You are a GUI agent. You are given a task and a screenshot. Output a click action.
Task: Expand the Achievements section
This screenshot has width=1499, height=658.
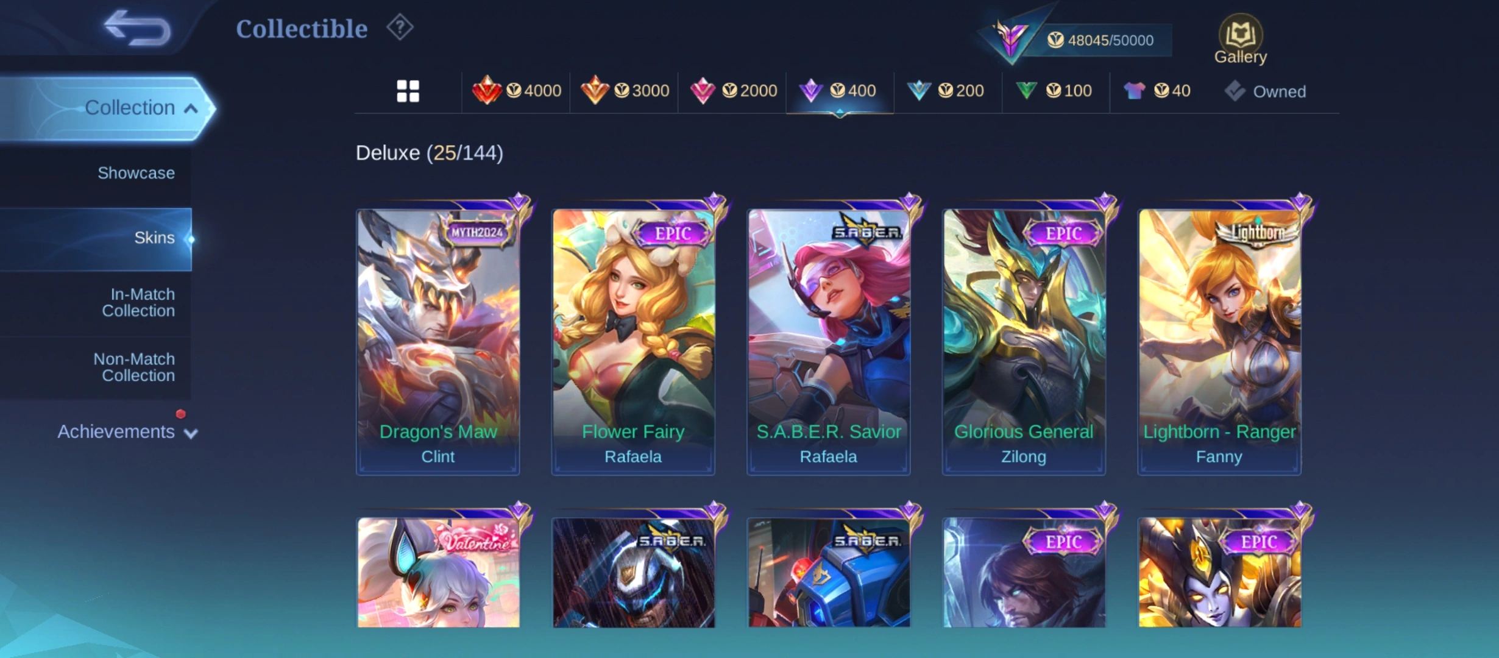click(x=127, y=431)
